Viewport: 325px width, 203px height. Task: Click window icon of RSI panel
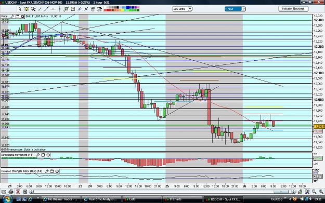coord(52,171)
